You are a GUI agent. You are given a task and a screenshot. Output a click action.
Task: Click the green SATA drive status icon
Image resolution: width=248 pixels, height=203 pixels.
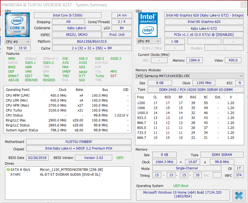[8, 169]
